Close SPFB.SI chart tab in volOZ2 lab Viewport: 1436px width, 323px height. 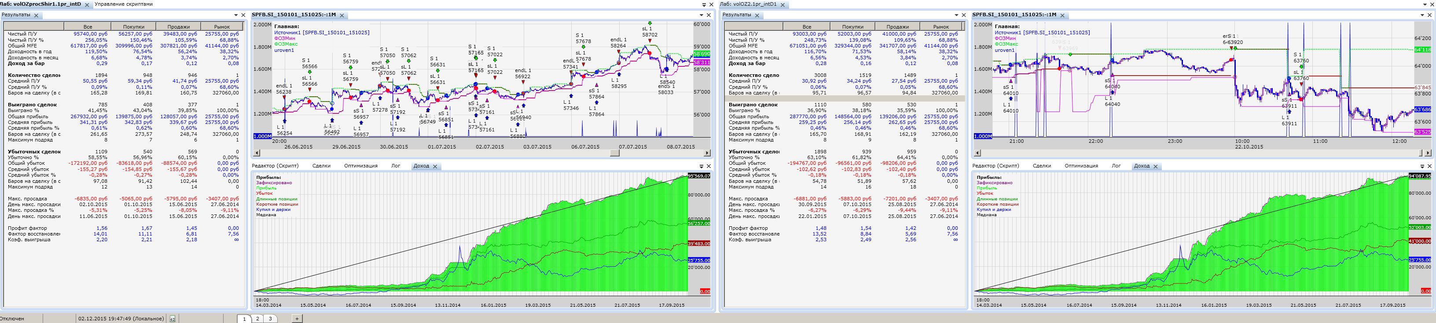[x=1062, y=15]
